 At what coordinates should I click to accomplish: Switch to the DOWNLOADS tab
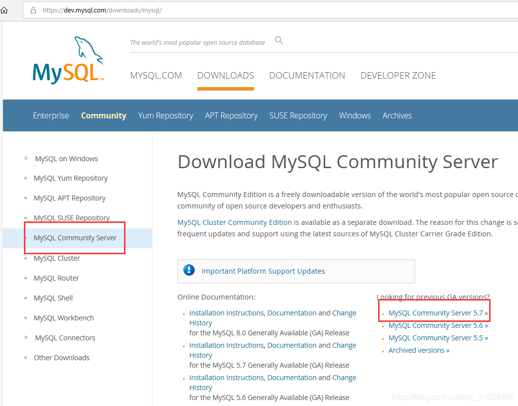pos(226,75)
